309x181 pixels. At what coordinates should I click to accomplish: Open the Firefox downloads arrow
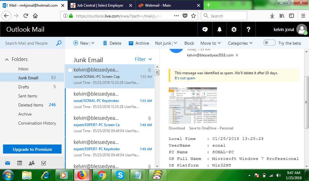point(272,16)
